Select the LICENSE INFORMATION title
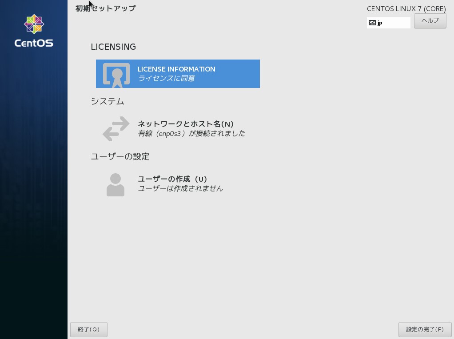Image resolution: width=454 pixels, height=339 pixels. point(176,69)
